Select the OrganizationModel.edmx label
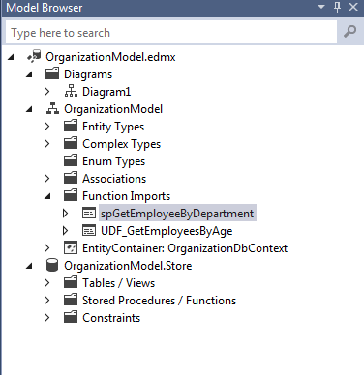 [110, 57]
